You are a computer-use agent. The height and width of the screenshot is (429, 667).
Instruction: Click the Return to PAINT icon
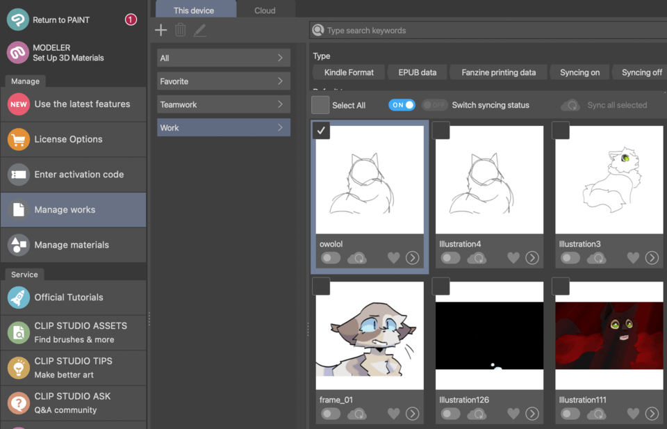coord(18,19)
